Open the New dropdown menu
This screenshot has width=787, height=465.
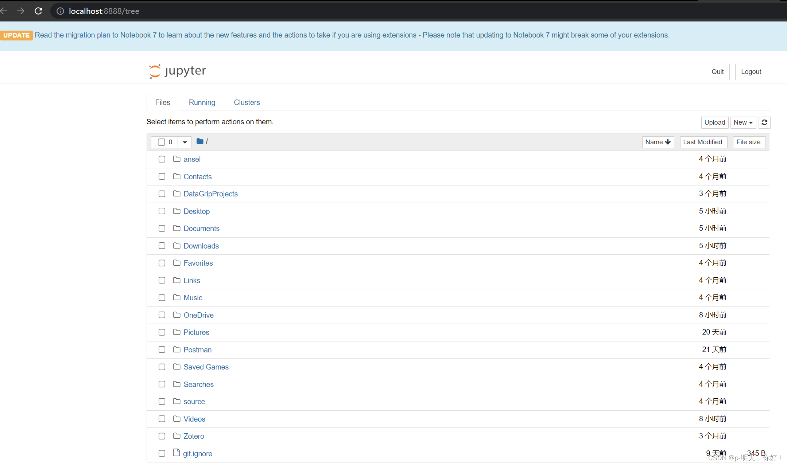pos(743,122)
